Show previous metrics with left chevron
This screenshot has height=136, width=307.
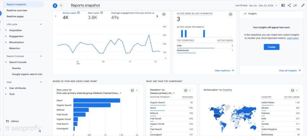55,16
